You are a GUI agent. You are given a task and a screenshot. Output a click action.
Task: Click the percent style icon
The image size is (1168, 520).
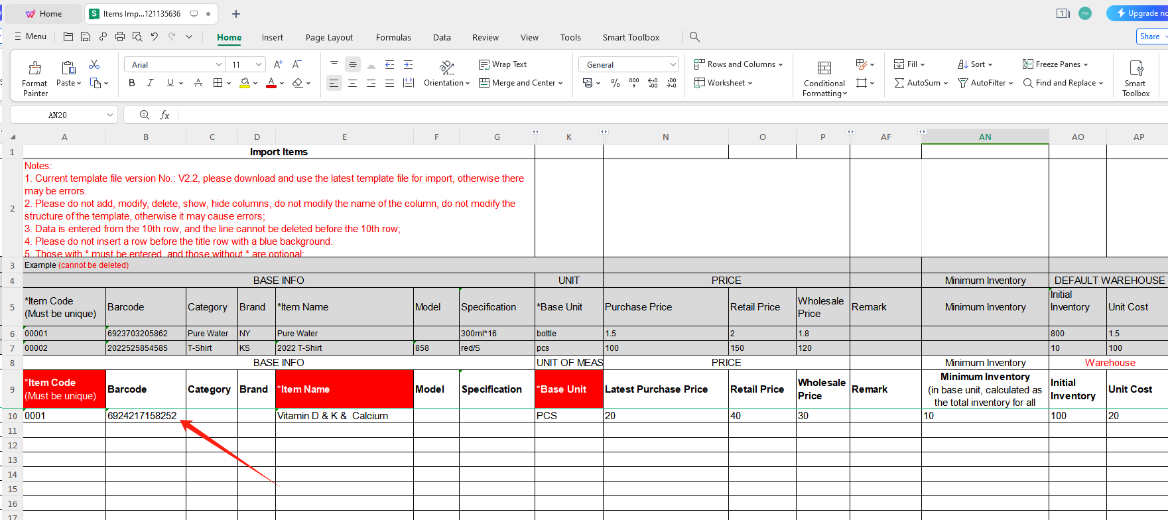tap(616, 83)
